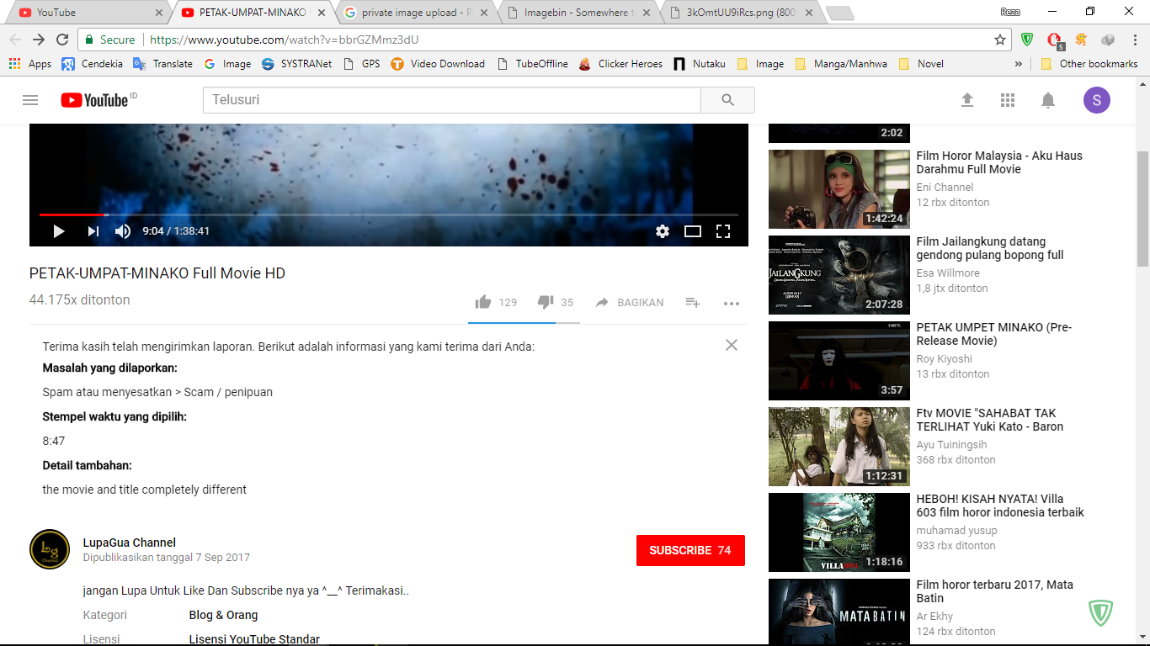This screenshot has height=646, width=1150.
Task: Open SAHABAT TAK TERLIHAT video title
Action: [x=990, y=420]
